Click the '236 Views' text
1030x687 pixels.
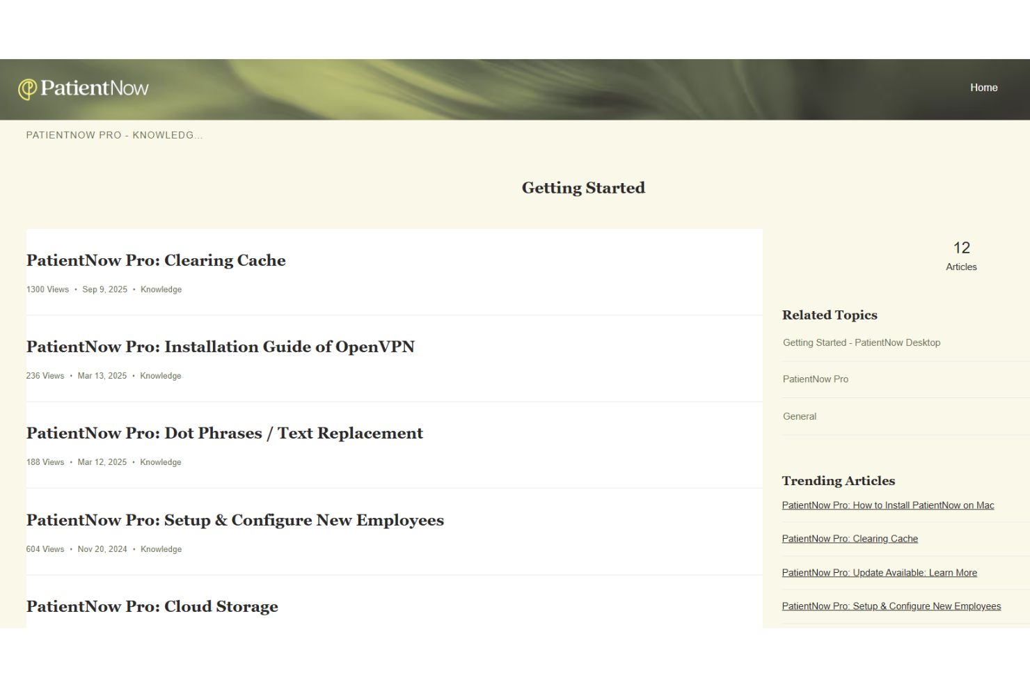[45, 376]
